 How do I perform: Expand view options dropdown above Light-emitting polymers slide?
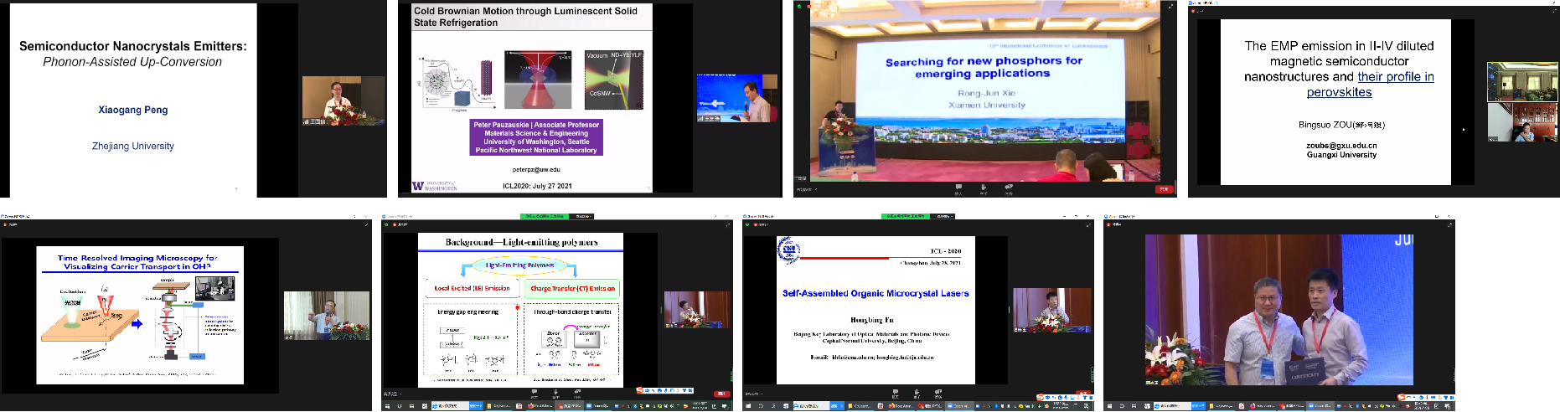point(584,216)
